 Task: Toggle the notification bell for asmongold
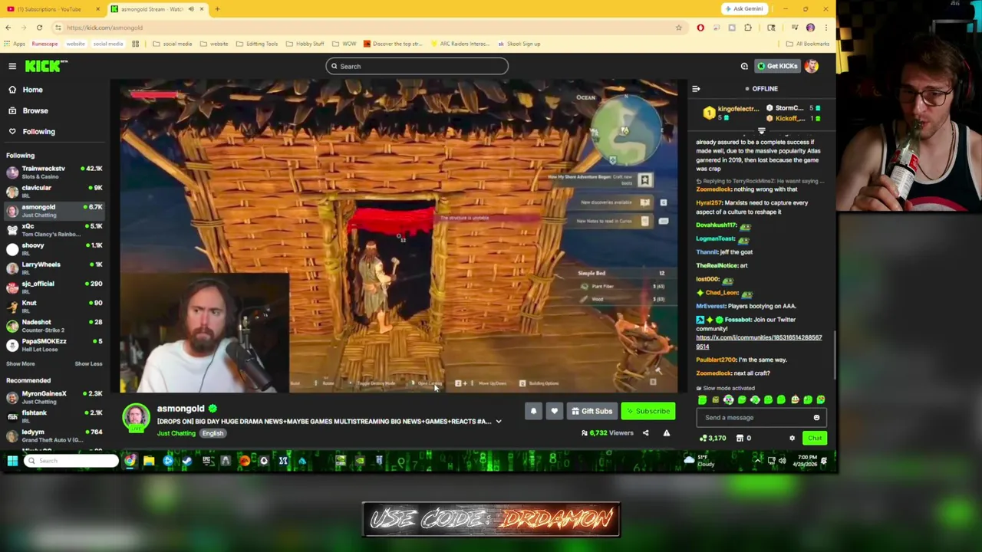pyautogui.click(x=533, y=411)
